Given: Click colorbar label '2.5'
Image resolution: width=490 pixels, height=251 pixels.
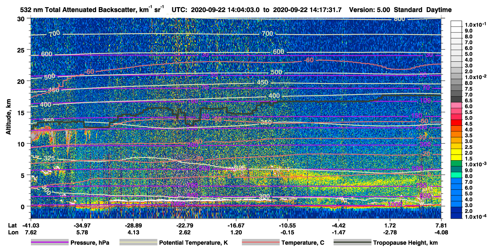Looking at the screenshot, I should [x=468, y=148].
